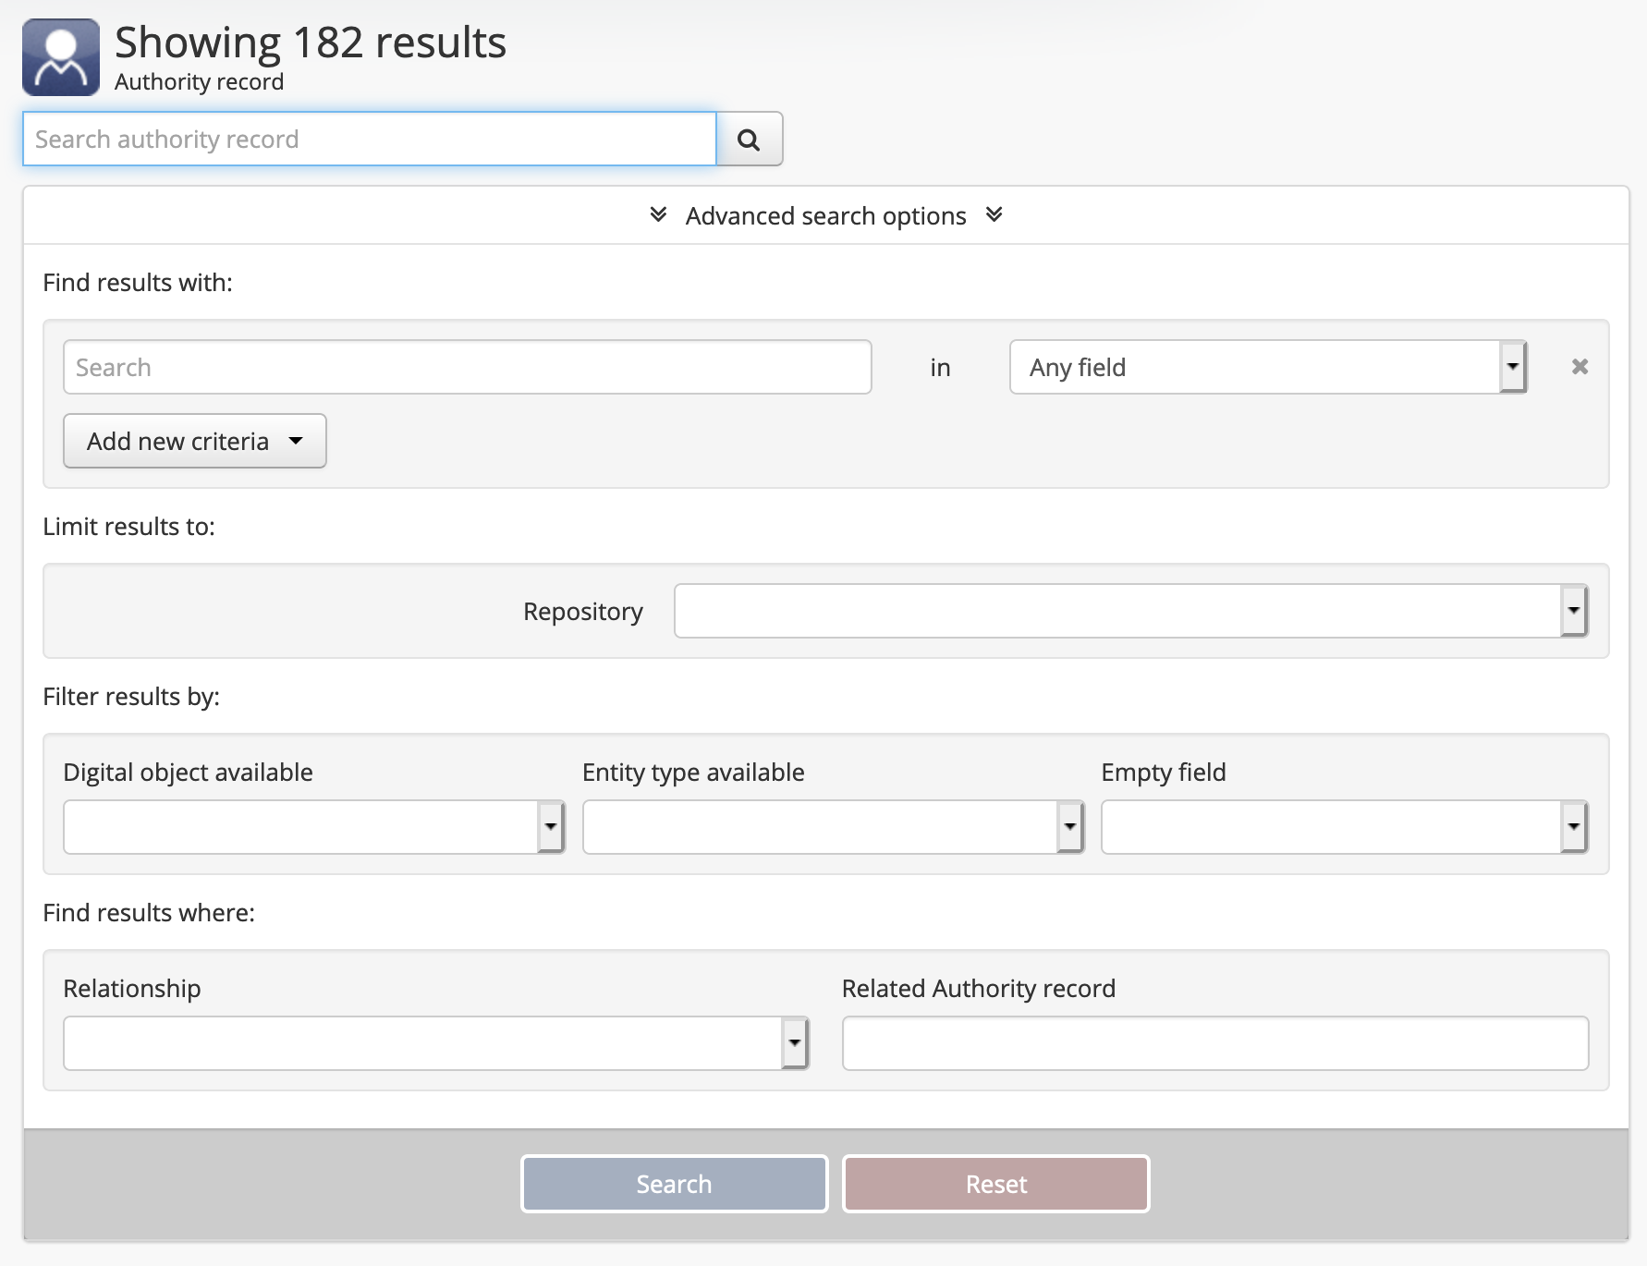Expand the Empty field dropdown

1344,827
